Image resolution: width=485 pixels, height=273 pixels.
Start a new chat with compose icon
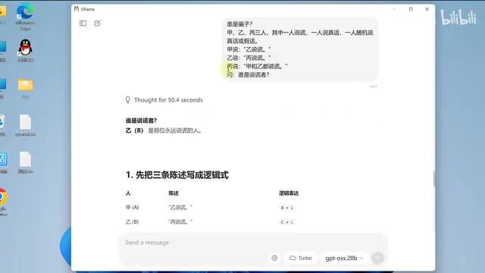tap(97, 24)
